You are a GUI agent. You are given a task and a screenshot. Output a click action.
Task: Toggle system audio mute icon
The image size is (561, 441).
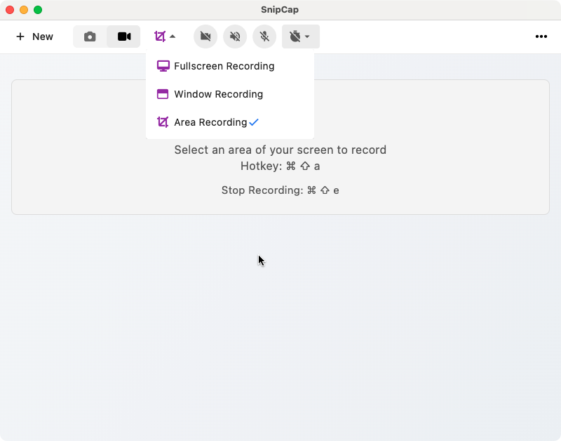[x=235, y=37]
